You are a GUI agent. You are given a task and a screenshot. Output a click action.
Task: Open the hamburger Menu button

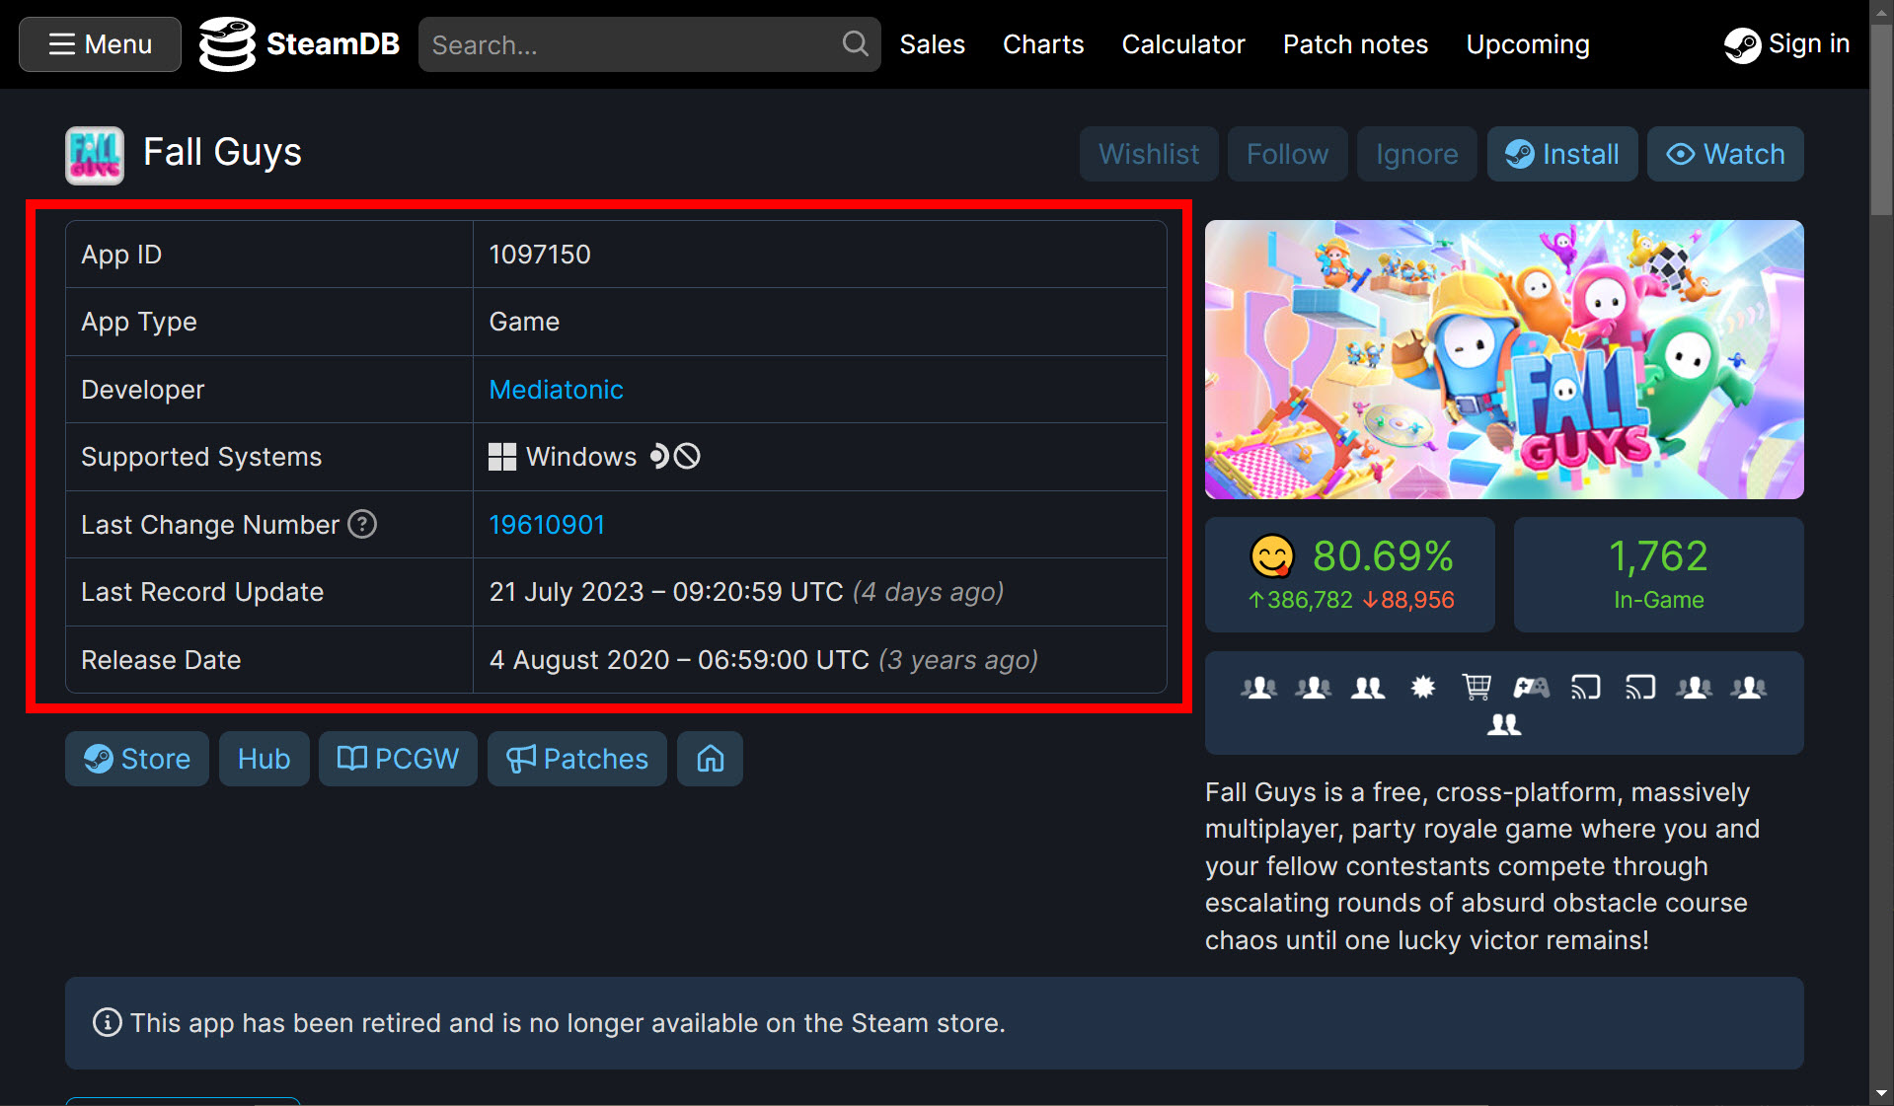(x=100, y=44)
